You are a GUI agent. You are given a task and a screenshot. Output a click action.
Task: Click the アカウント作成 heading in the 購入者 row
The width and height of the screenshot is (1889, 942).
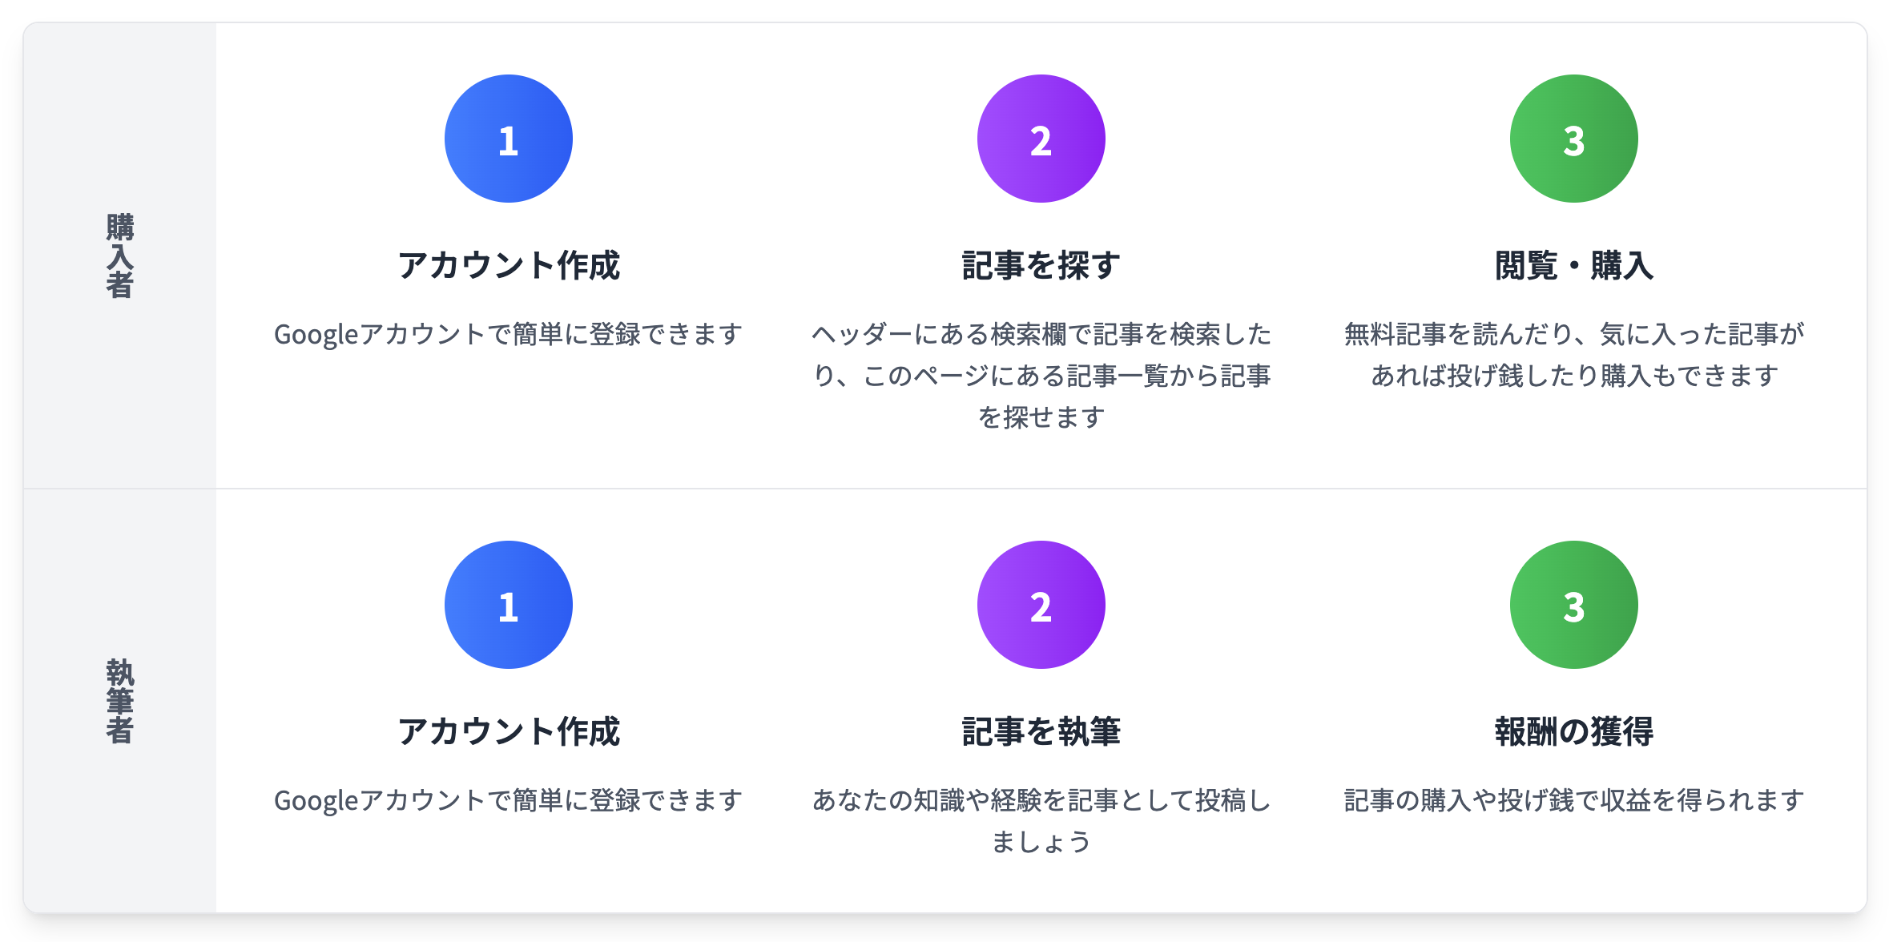click(509, 265)
